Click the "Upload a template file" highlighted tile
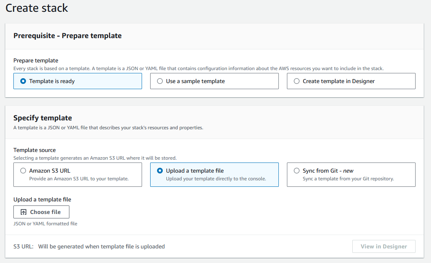Screen dimensions: 431x263 pyautogui.click(x=214, y=174)
